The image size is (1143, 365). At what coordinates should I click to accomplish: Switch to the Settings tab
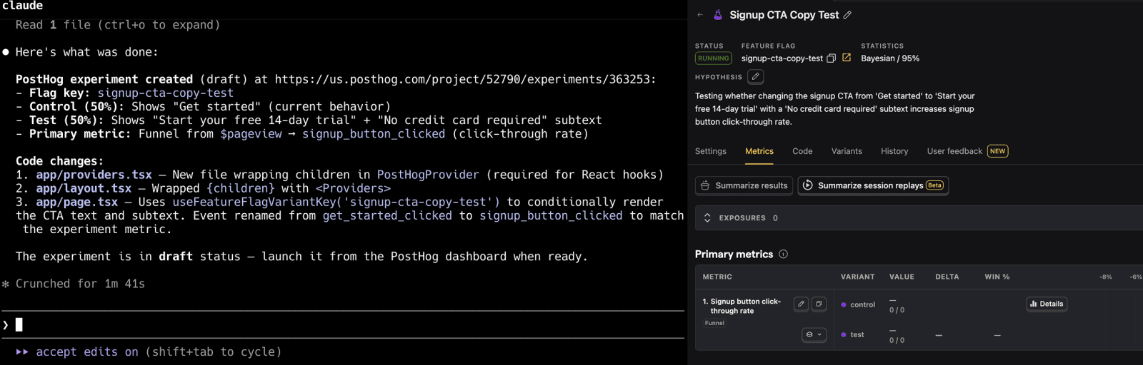point(711,151)
